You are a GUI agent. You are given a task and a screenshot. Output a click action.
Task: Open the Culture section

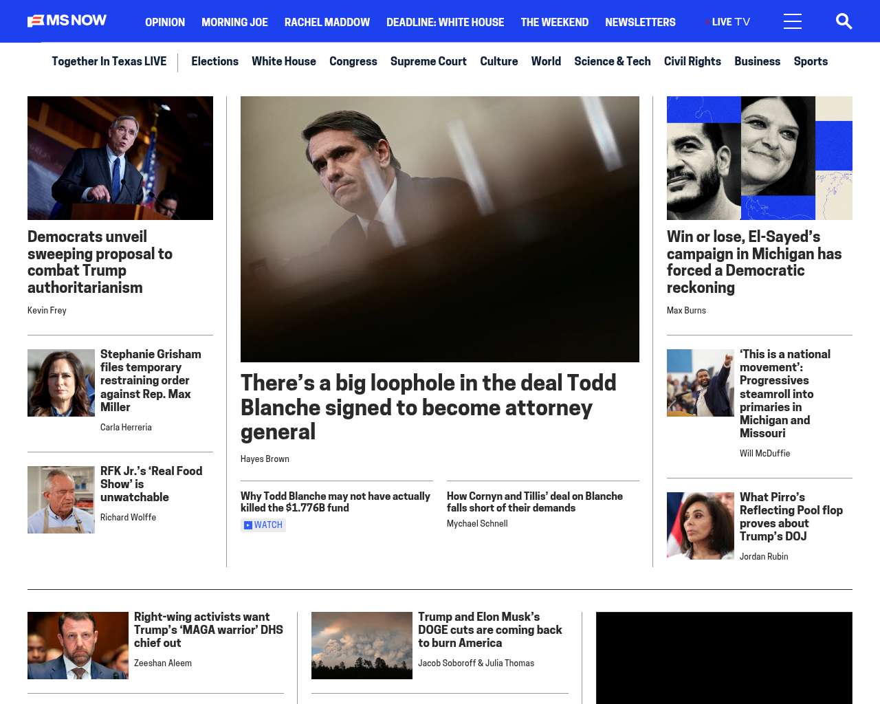[x=498, y=61]
